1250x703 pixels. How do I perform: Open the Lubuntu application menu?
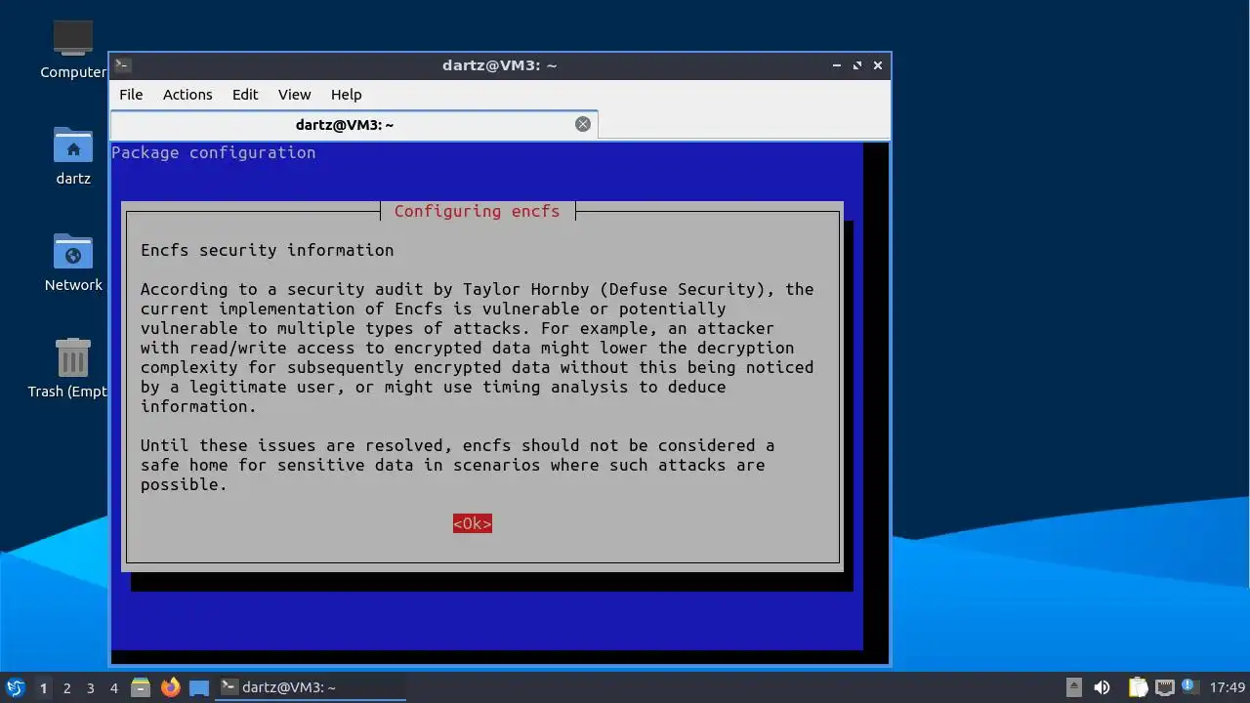coord(15,687)
